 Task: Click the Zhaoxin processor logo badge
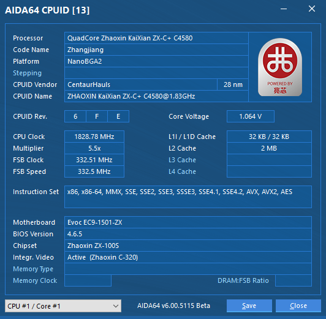tap(280, 67)
